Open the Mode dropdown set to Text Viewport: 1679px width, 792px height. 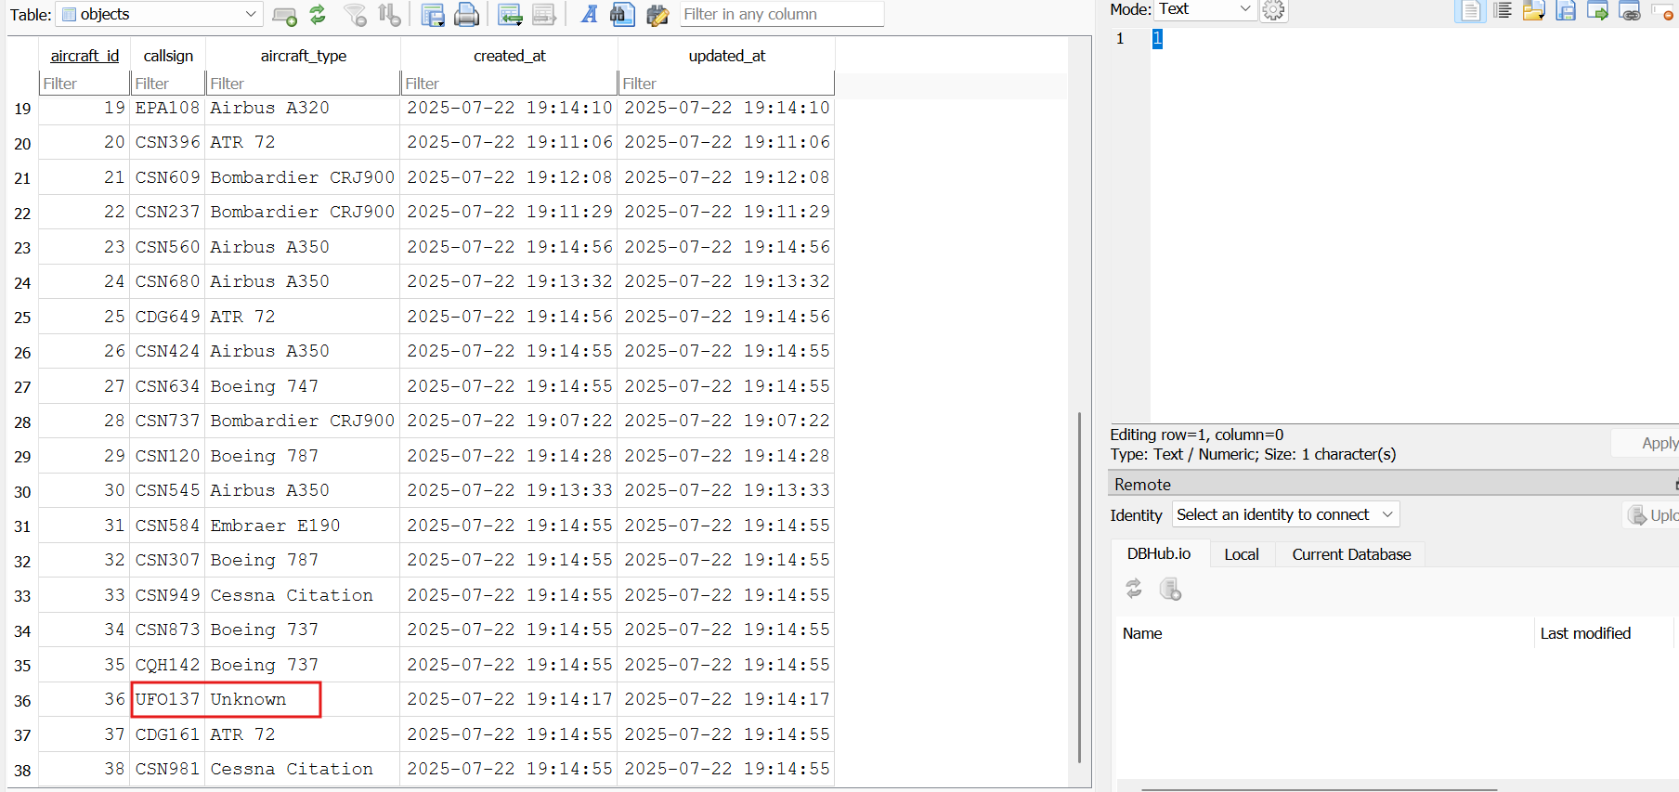click(x=1205, y=9)
